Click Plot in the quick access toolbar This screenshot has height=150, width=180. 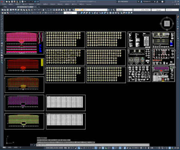23,2
